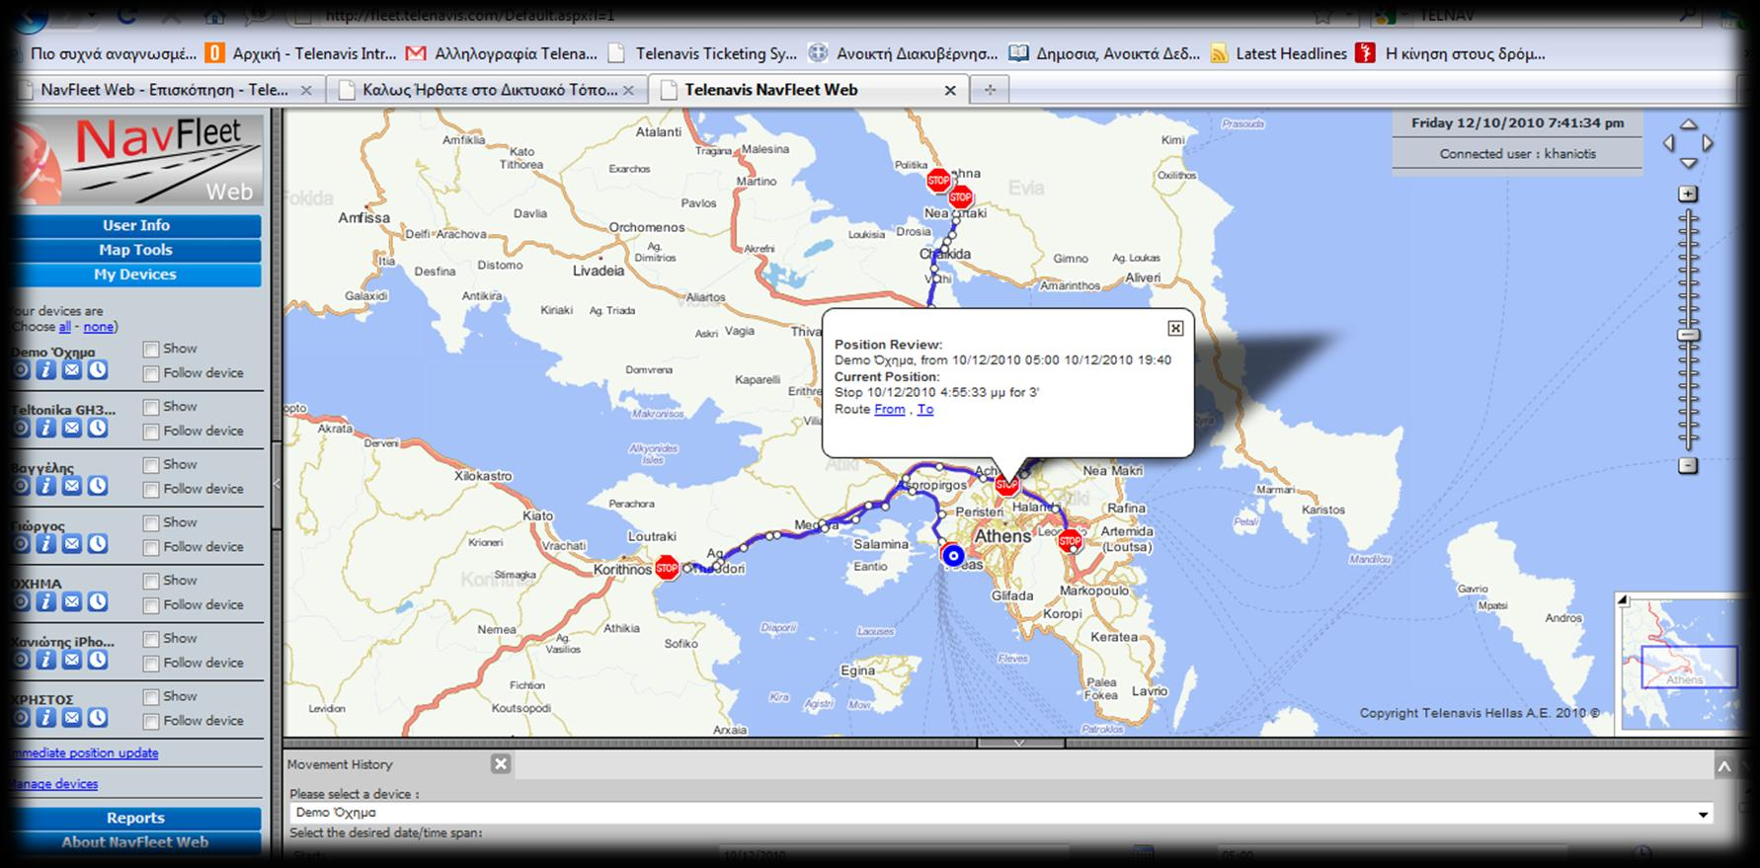The height and width of the screenshot is (868, 1760).
Task: Click the envelope icon for ΟΧΗΜΑ device
Action: point(72,602)
